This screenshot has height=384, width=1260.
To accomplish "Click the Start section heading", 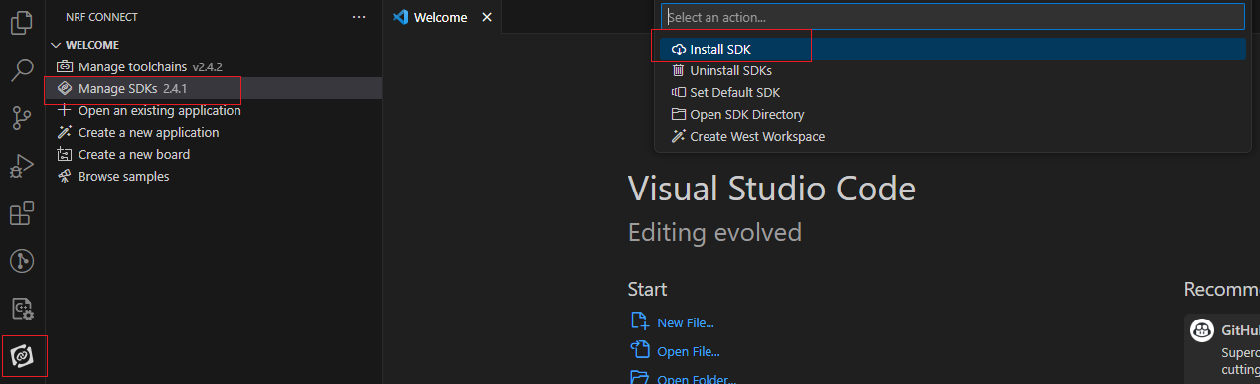I will [647, 289].
